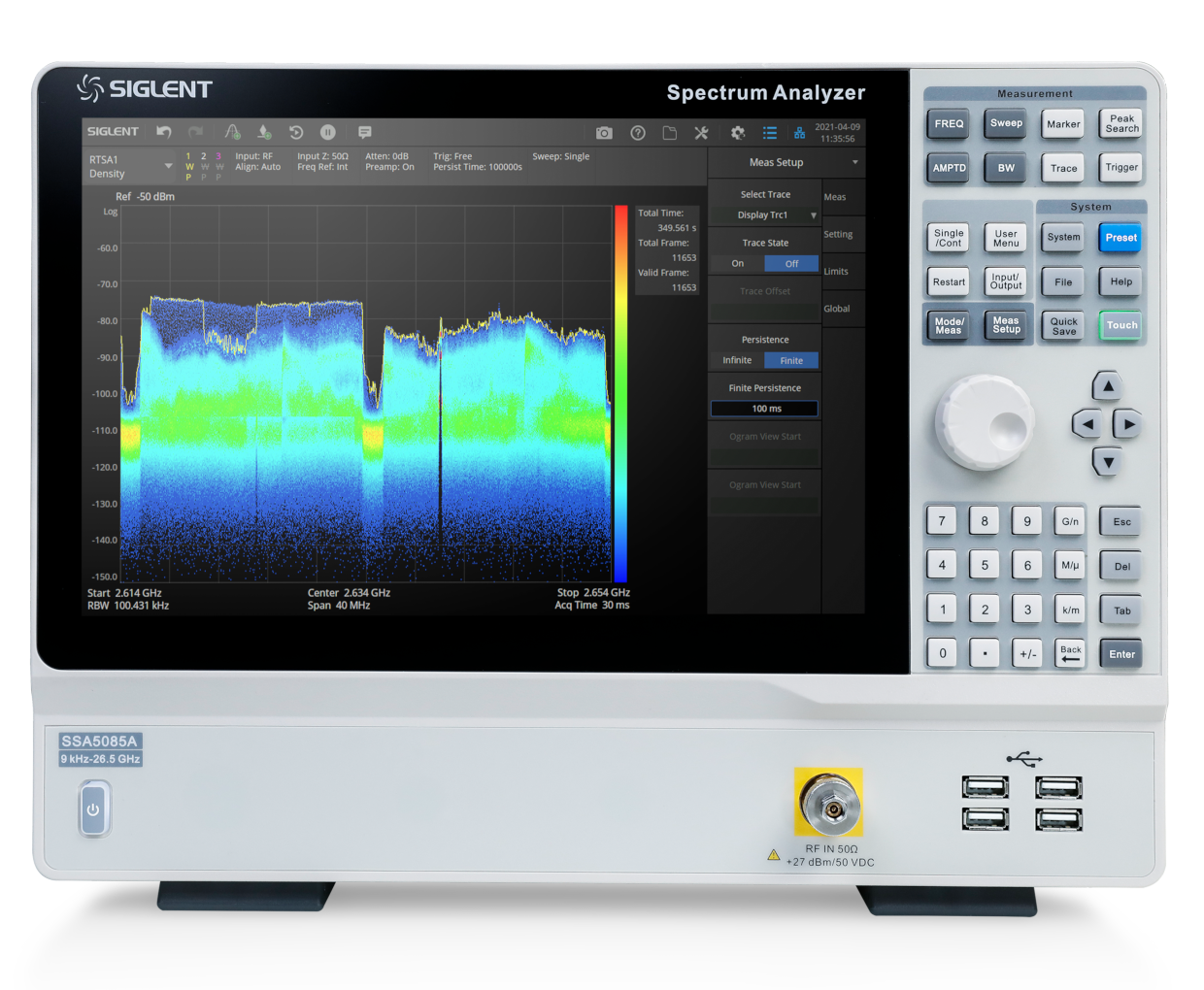The height and width of the screenshot is (990, 1204).
Task: Set Persistence to Infinite
Action: point(737,361)
